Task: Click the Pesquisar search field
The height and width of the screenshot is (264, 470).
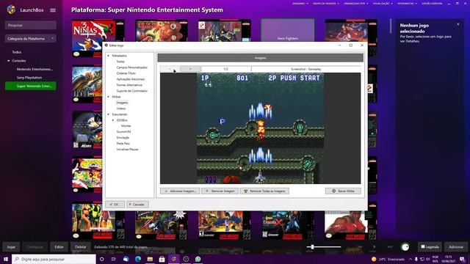Action: point(31,25)
